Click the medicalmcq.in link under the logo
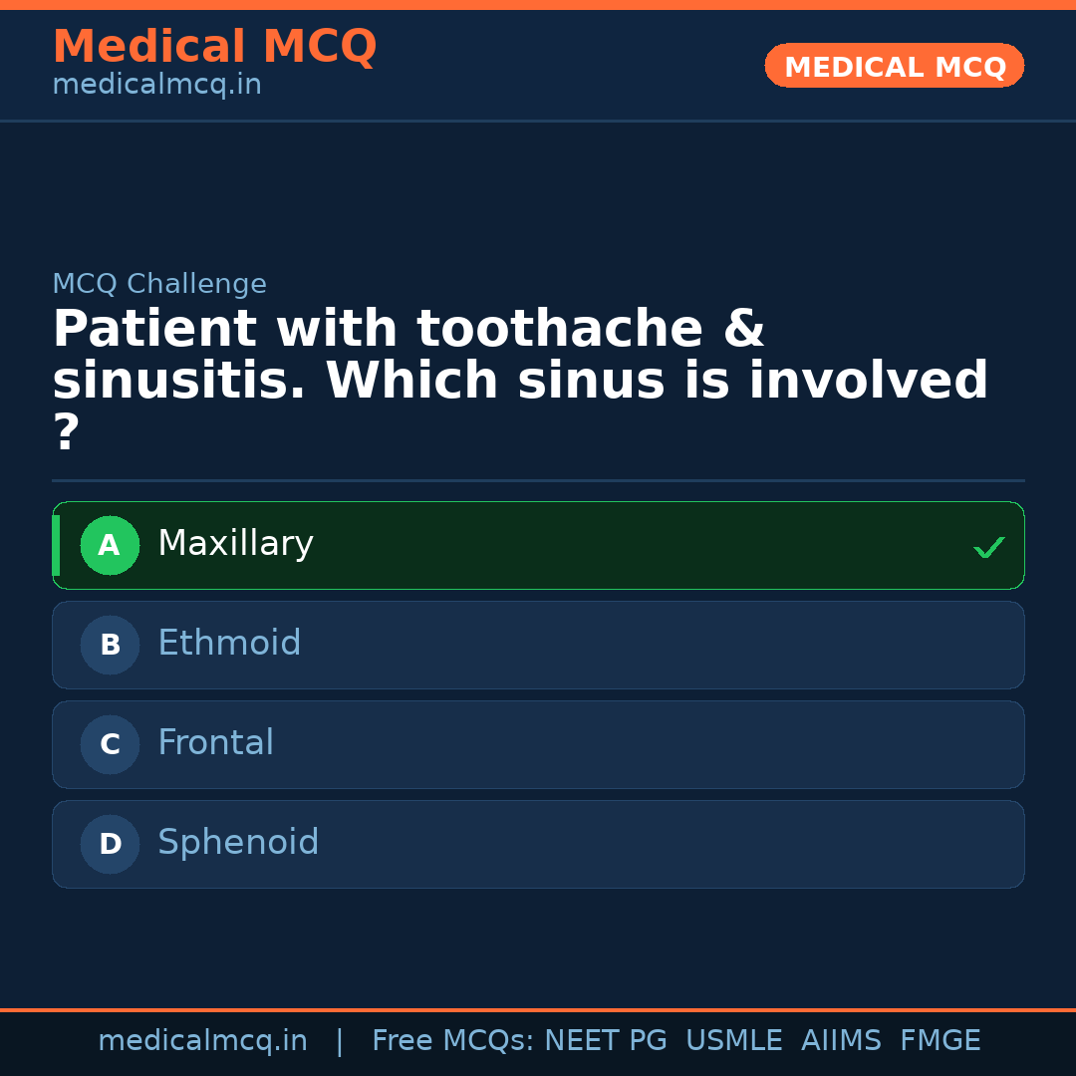1076x1076 pixels. (x=156, y=84)
